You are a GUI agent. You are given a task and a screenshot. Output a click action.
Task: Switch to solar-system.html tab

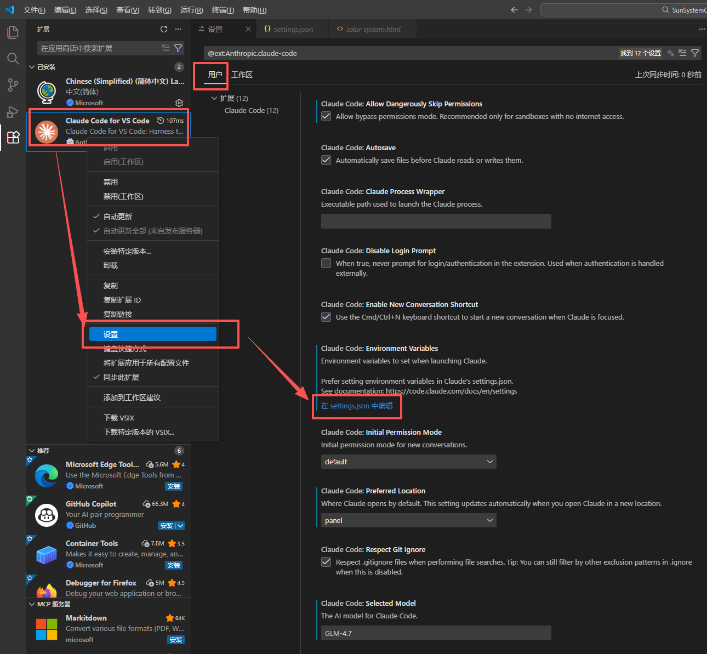click(373, 29)
